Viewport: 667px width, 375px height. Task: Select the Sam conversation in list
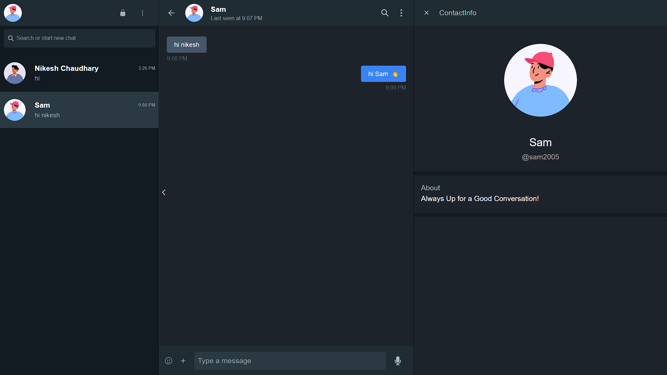pos(79,110)
